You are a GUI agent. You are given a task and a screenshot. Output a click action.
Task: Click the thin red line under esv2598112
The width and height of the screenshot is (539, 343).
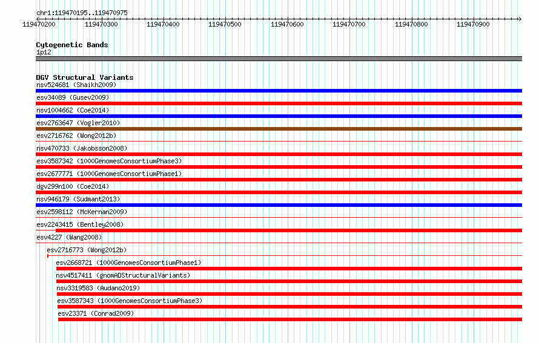coord(279,217)
